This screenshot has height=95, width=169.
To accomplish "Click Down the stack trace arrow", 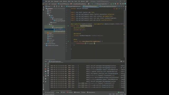I will [x=48, y=66].
